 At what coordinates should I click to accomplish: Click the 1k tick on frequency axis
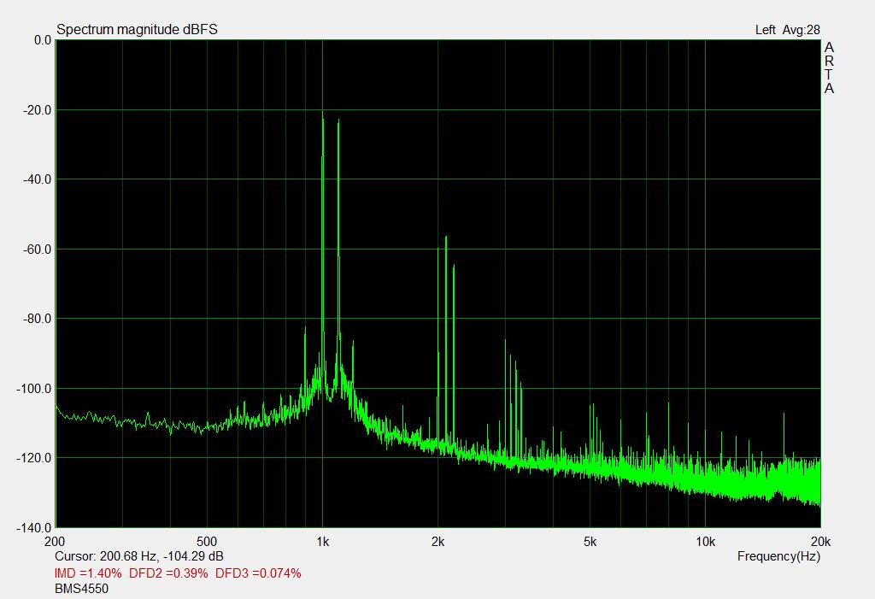tap(322, 542)
